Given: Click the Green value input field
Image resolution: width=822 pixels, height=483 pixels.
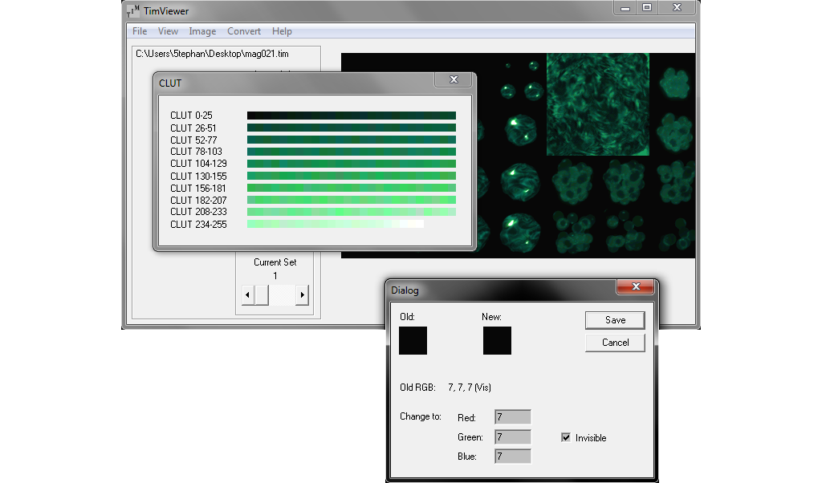Looking at the screenshot, I should [x=513, y=437].
